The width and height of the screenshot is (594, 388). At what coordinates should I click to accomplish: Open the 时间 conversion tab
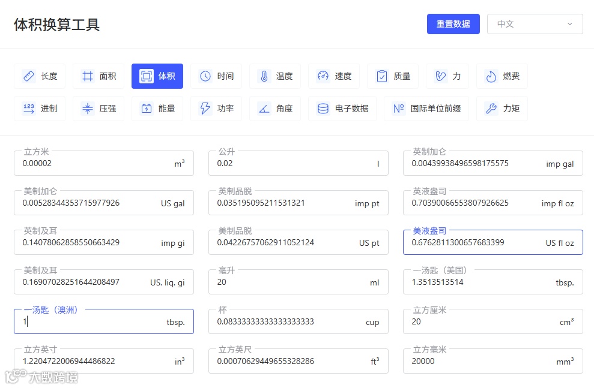click(216, 76)
